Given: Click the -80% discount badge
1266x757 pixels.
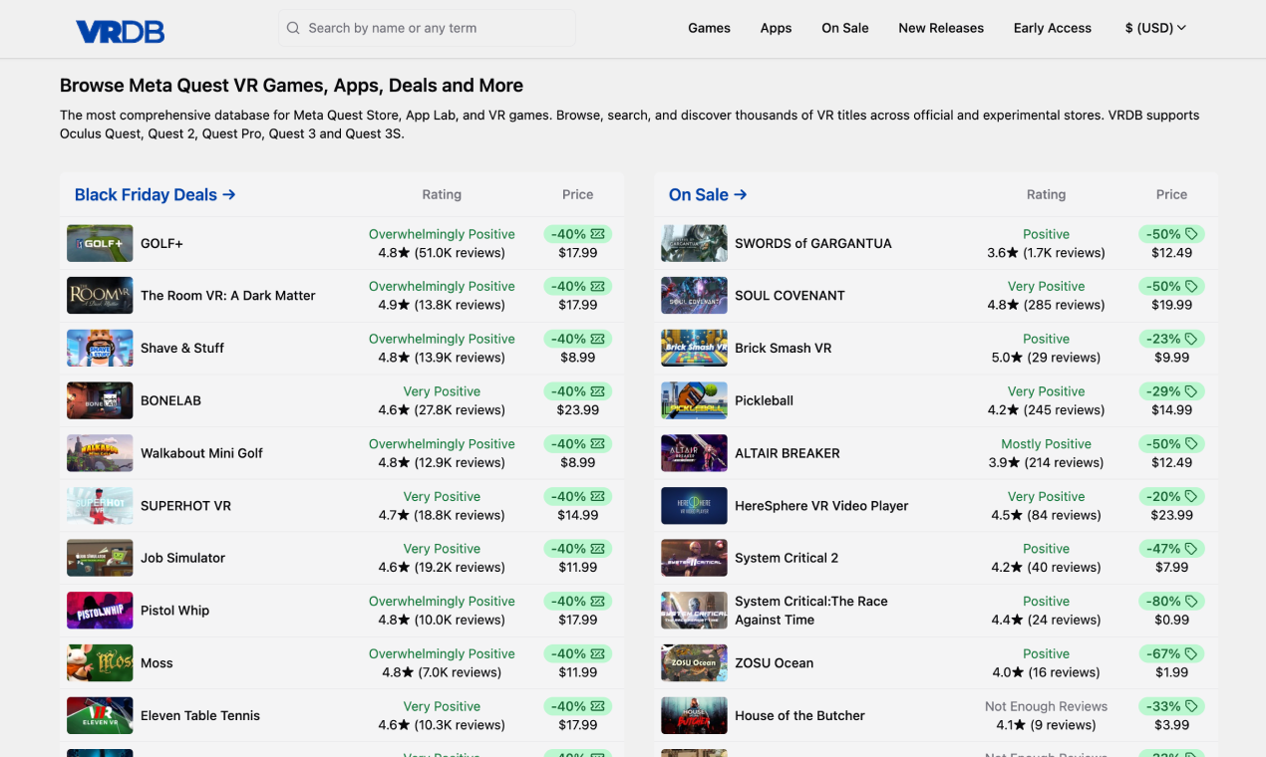Looking at the screenshot, I should click(x=1171, y=601).
